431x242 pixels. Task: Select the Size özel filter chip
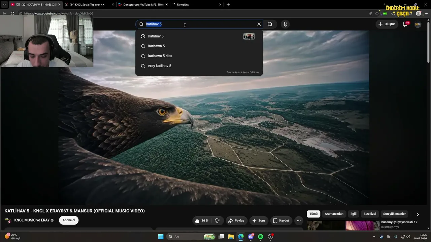coord(370,214)
